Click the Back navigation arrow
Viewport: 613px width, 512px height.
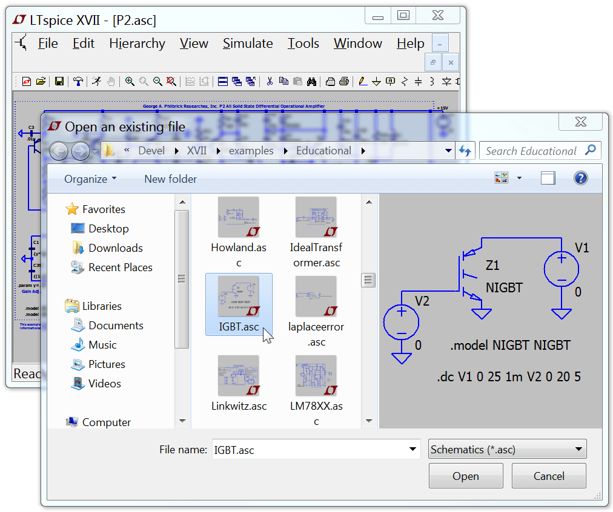click(59, 151)
